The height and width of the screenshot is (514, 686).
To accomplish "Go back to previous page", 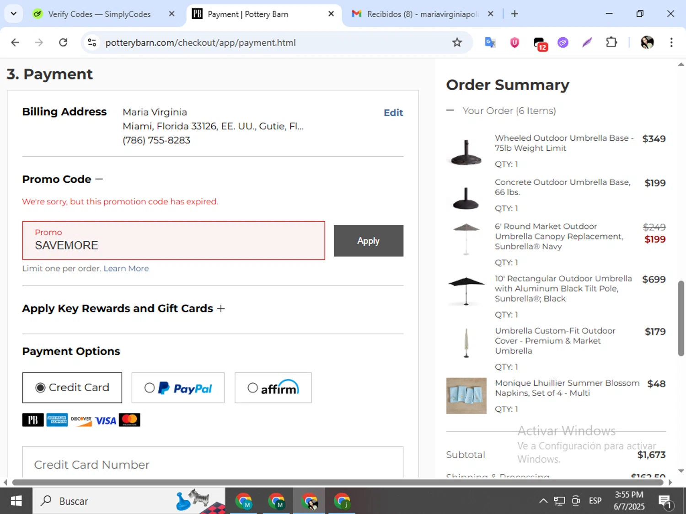I will [x=15, y=42].
